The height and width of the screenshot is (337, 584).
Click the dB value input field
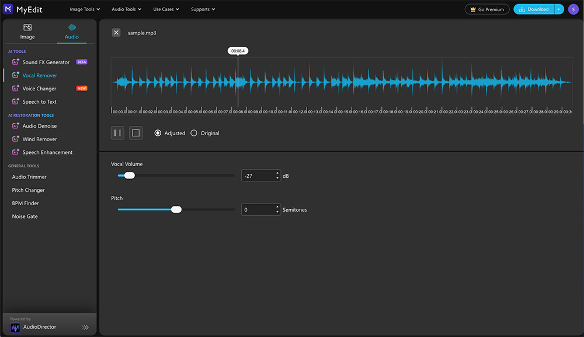[258, 175]
